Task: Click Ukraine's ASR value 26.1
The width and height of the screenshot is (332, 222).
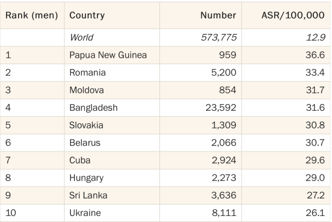Action: tap(315, 213)
